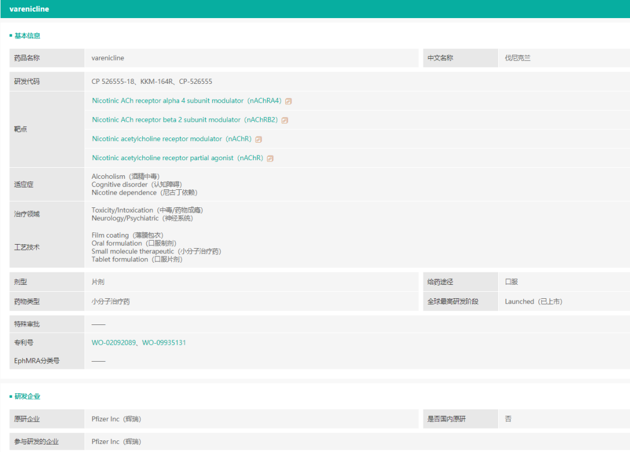Open patent WO-02092089 link

pos(114,342)
